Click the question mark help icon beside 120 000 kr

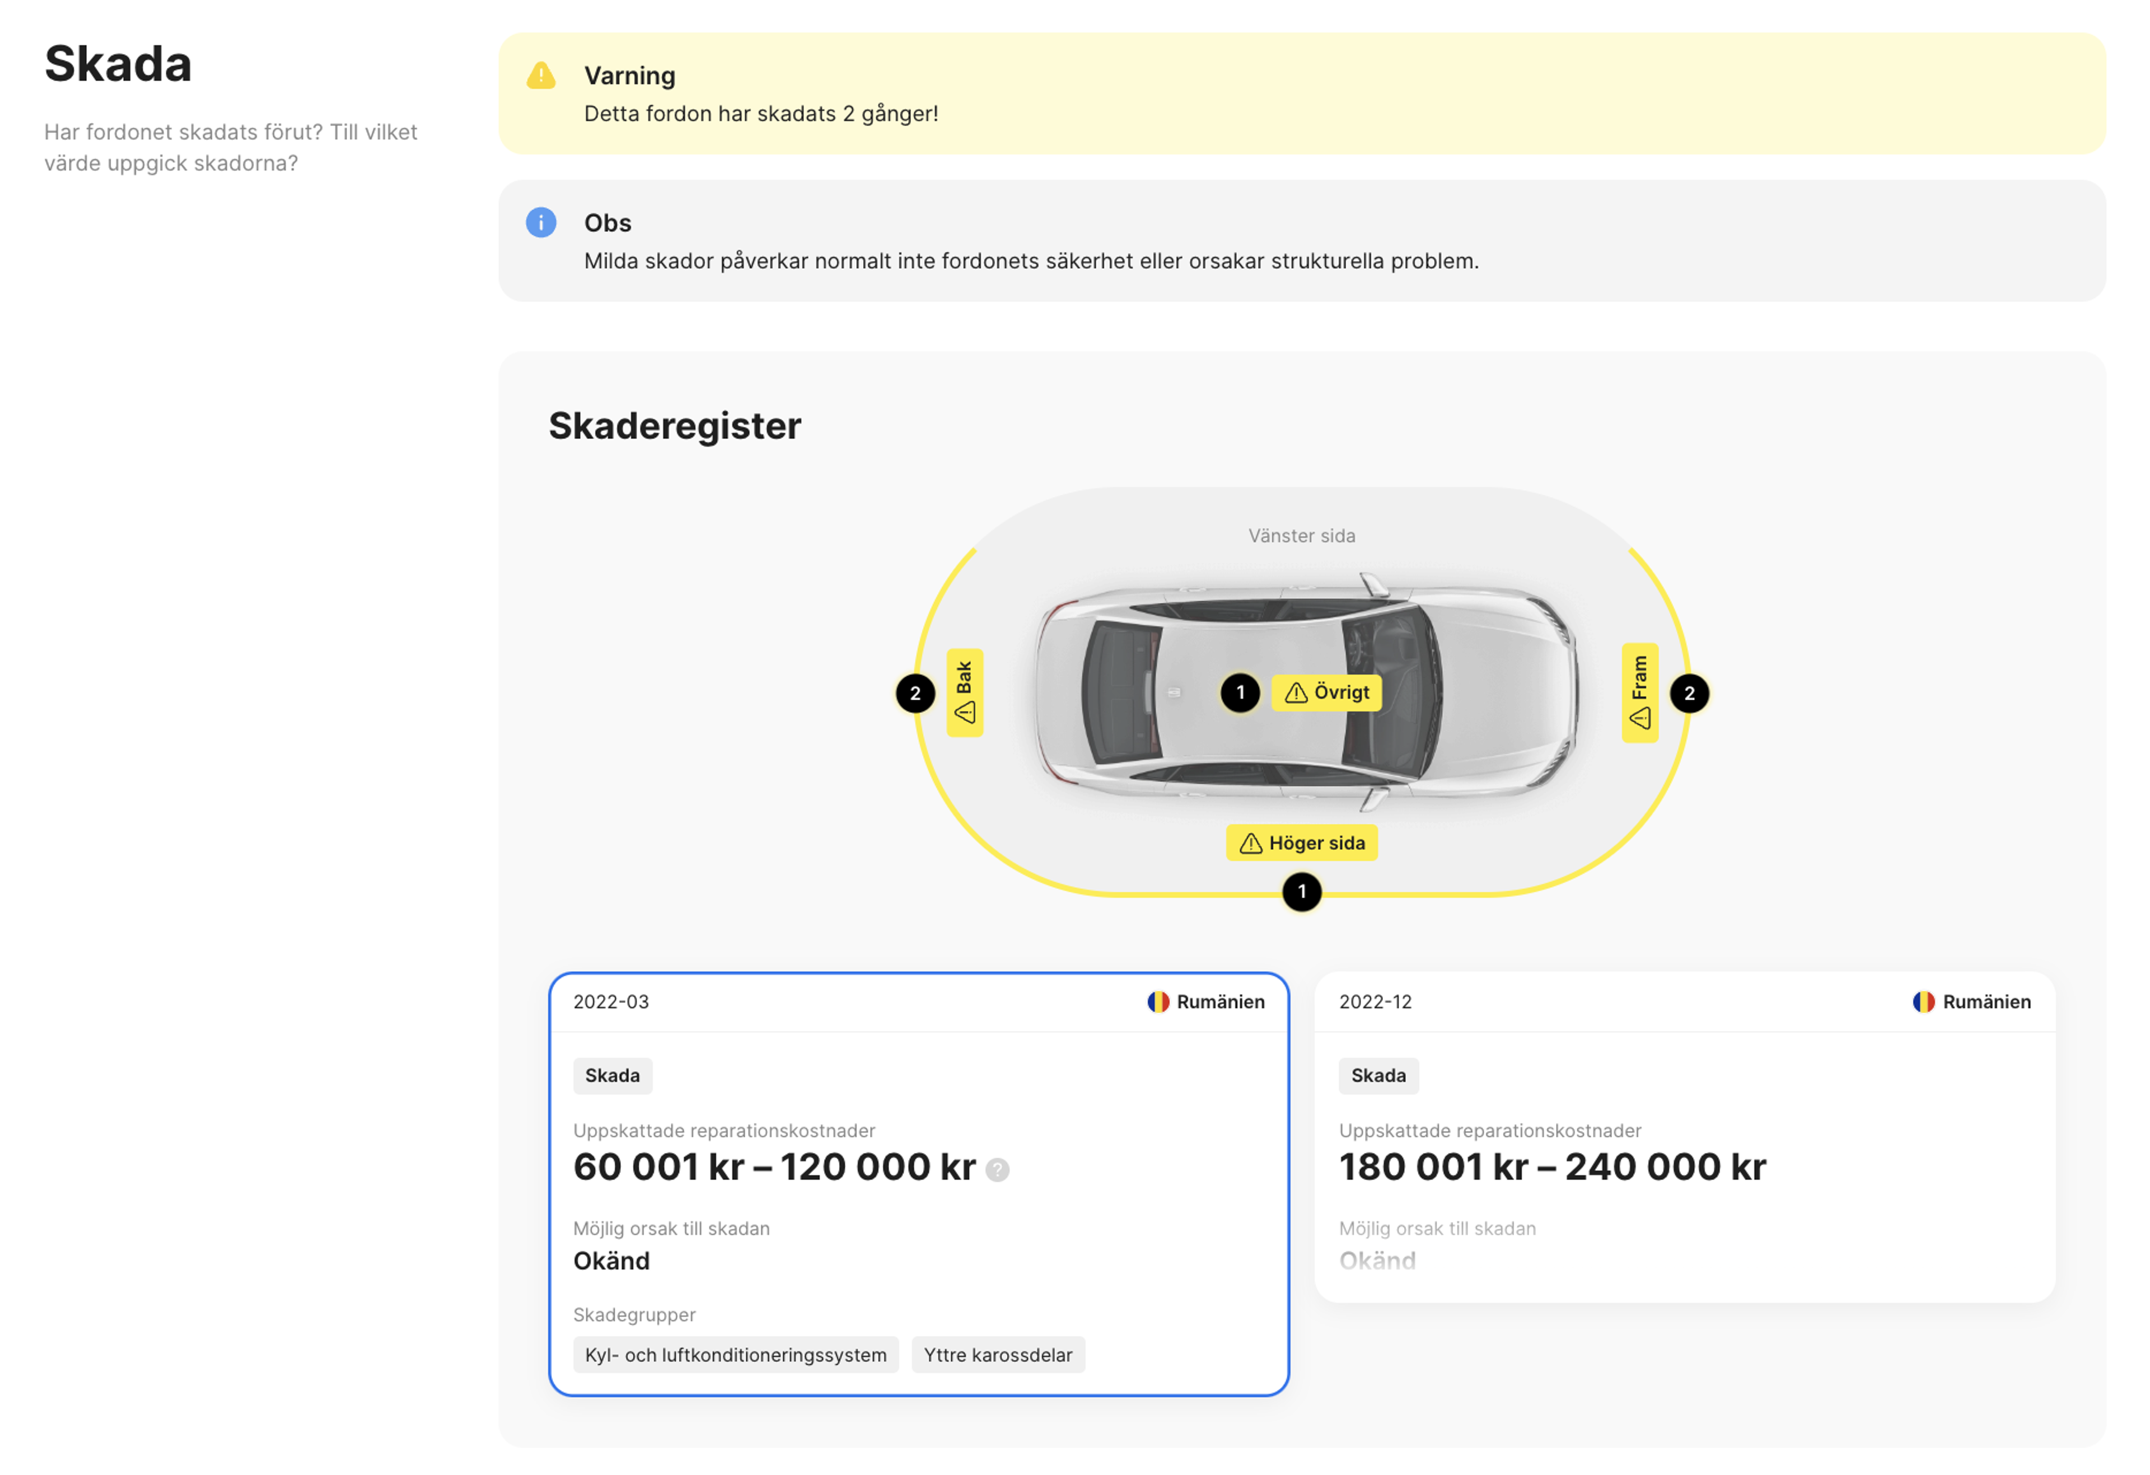[x=997, y=1170]
